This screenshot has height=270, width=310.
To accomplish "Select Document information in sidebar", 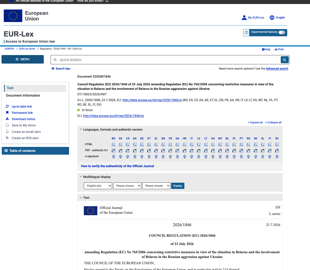I will click(23, 95).
